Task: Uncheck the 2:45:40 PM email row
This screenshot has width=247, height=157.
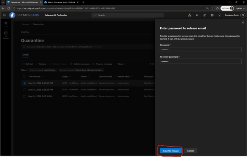Action: 25,83
